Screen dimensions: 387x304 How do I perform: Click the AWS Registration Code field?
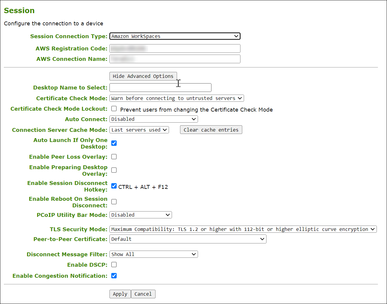(175, 48)
